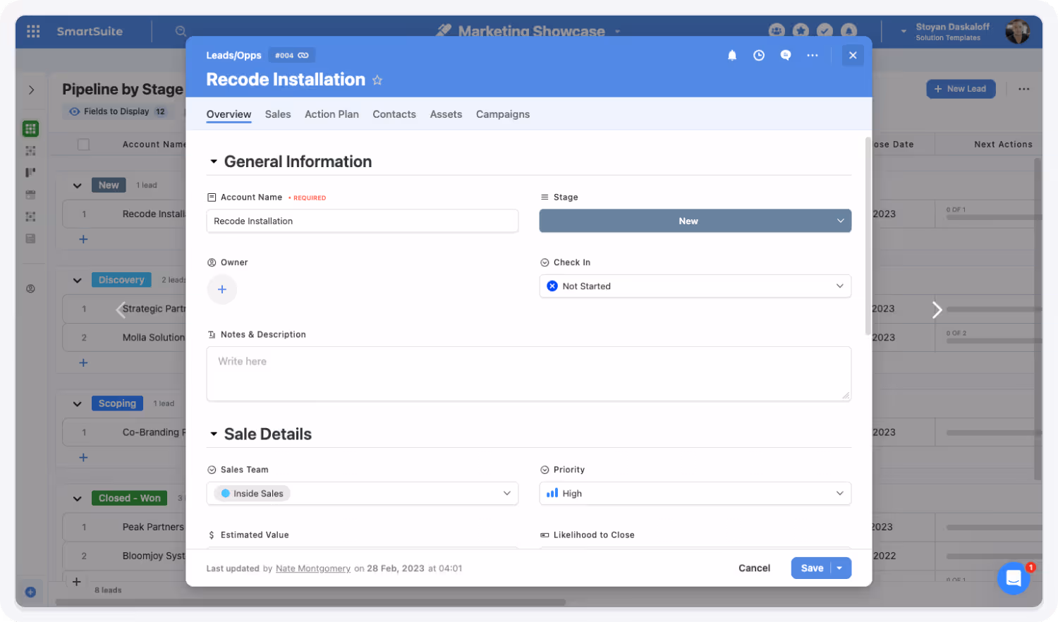Click the dialog vertical scrollbar
This screenshot has height=622, width=1058.
pos(868,236)
